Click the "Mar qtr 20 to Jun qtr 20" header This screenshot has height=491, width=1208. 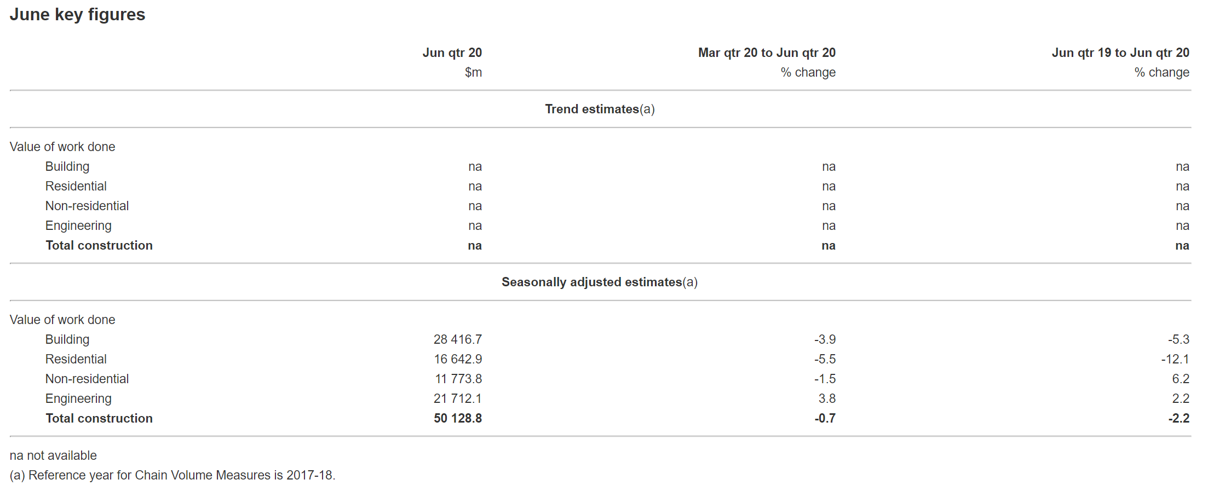pyautogui.click(x=766, y=53)
